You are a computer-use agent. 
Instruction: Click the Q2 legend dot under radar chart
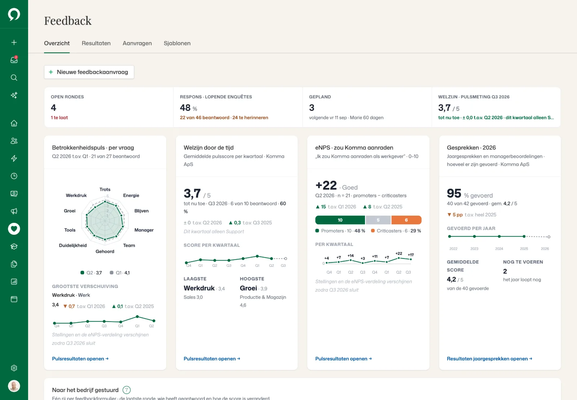point(82,273)
